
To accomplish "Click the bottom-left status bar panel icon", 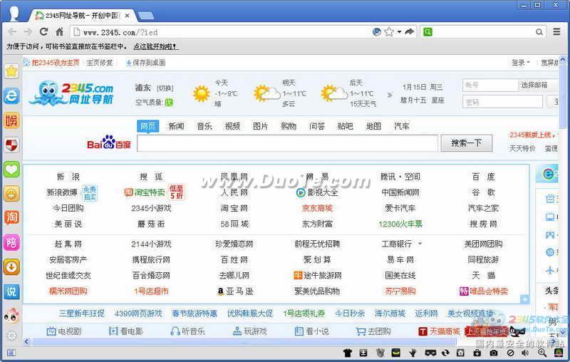I will (x=11, y=353).
